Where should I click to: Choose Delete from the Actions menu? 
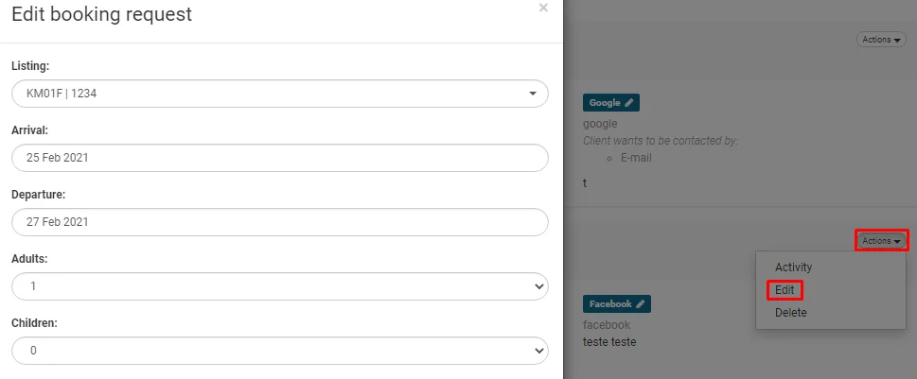[790, 312]
